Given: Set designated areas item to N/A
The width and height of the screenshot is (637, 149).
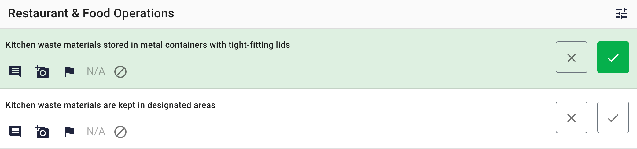Looking at the screenshot, I should coord(96,131).
